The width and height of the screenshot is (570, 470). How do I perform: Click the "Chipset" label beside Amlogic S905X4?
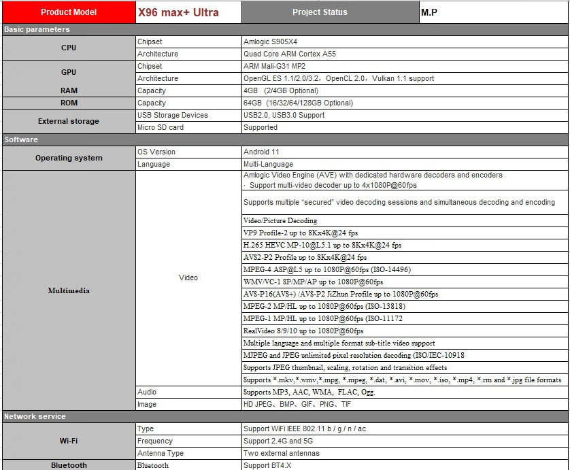[x=188, y=41]
